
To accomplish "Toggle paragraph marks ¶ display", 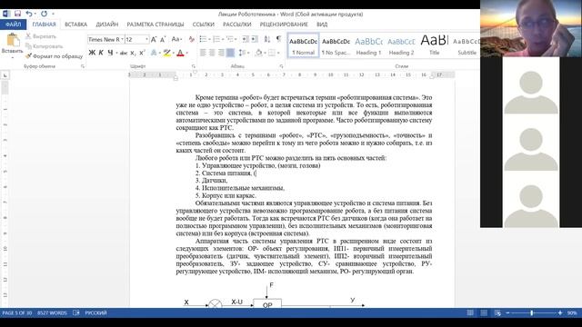I will (278, 39).
